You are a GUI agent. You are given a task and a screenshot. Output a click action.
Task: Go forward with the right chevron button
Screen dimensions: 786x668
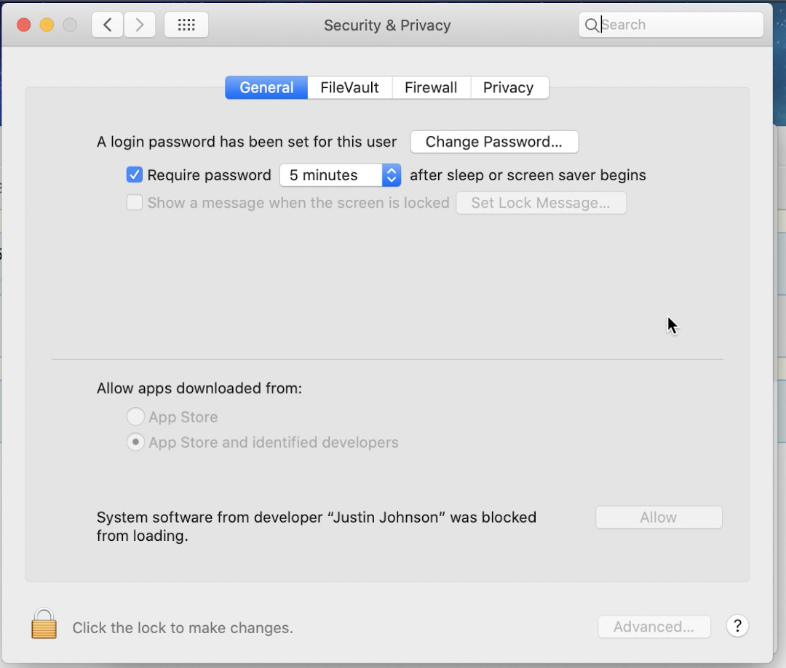tap(139, 25)
